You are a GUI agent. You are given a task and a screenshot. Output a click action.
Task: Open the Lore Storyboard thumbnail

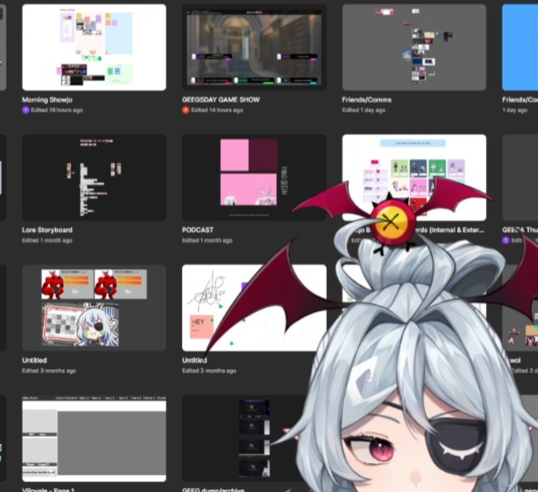tap(94, 178)
